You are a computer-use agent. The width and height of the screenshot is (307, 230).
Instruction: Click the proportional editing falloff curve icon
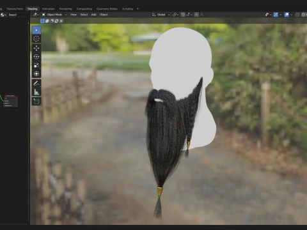click(x=202, y=15)
